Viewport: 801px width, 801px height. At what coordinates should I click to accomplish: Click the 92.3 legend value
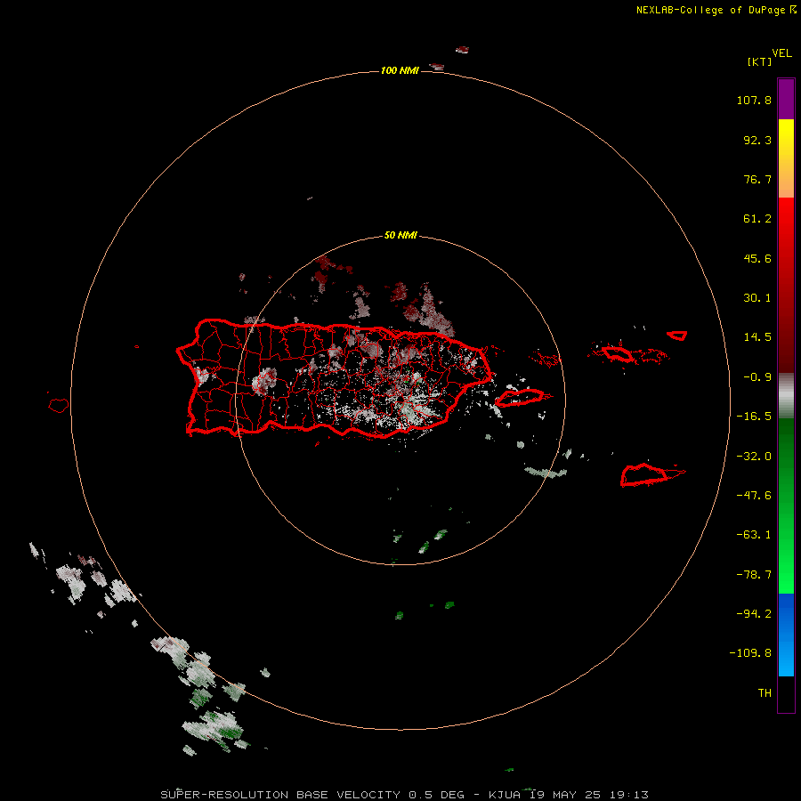[x=757, y=140]
